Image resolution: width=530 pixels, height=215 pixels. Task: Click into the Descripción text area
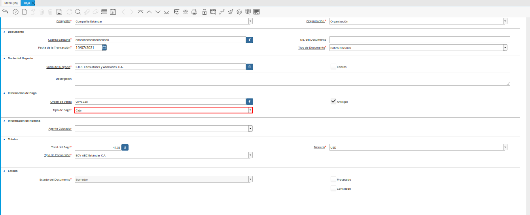[x=292, y=79]
